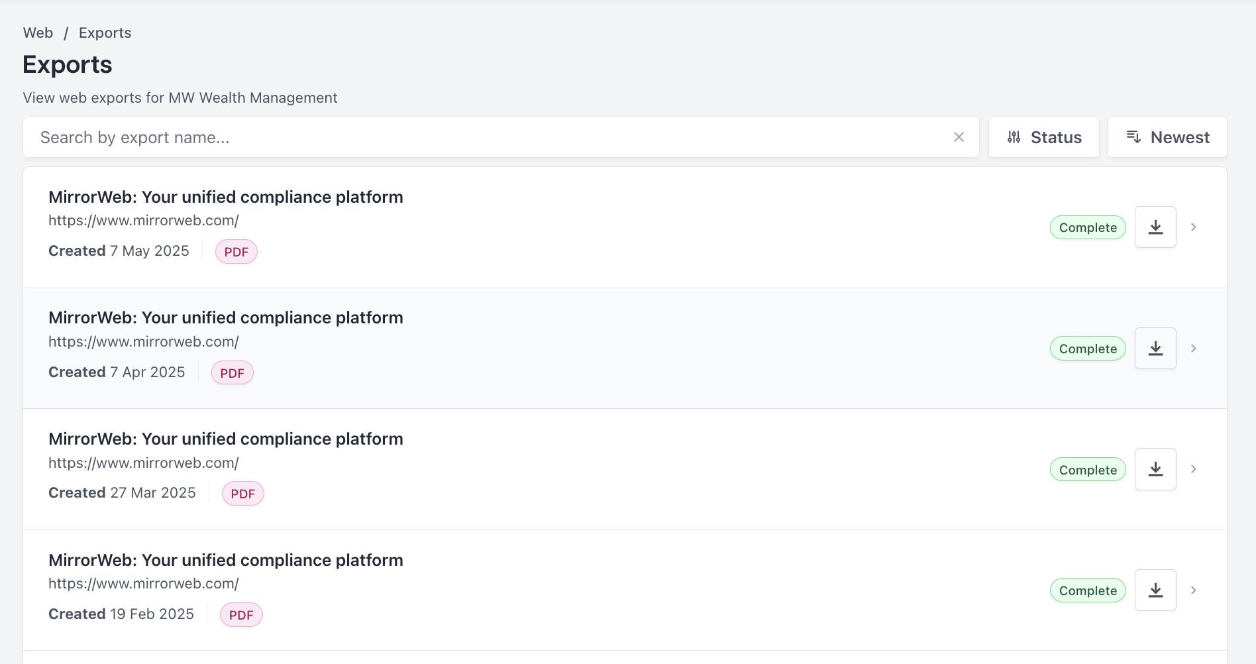
Task: Click the PDF tag on 7 Apr 2025 export
Action: (233, 373)
